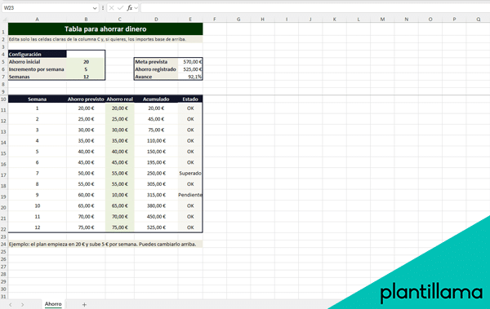Select column E header
490x309 pixels.
(x=190, y=20)
